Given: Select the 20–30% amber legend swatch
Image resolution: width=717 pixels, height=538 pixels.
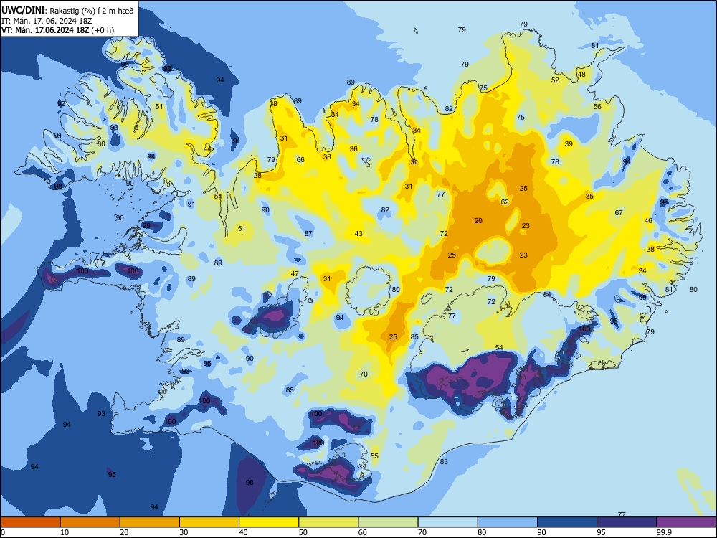Looking at the screenshot, I should (x=150, y=522).
